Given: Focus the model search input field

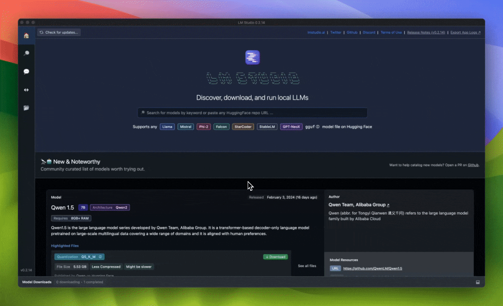Looking at the screenshot, I should (x=252, y=113).
